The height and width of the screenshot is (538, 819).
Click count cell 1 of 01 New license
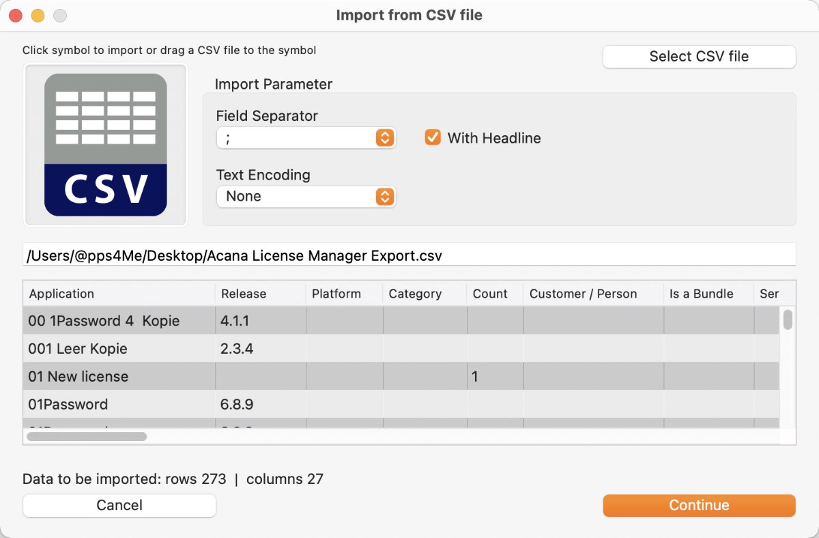tap(495, 376)
